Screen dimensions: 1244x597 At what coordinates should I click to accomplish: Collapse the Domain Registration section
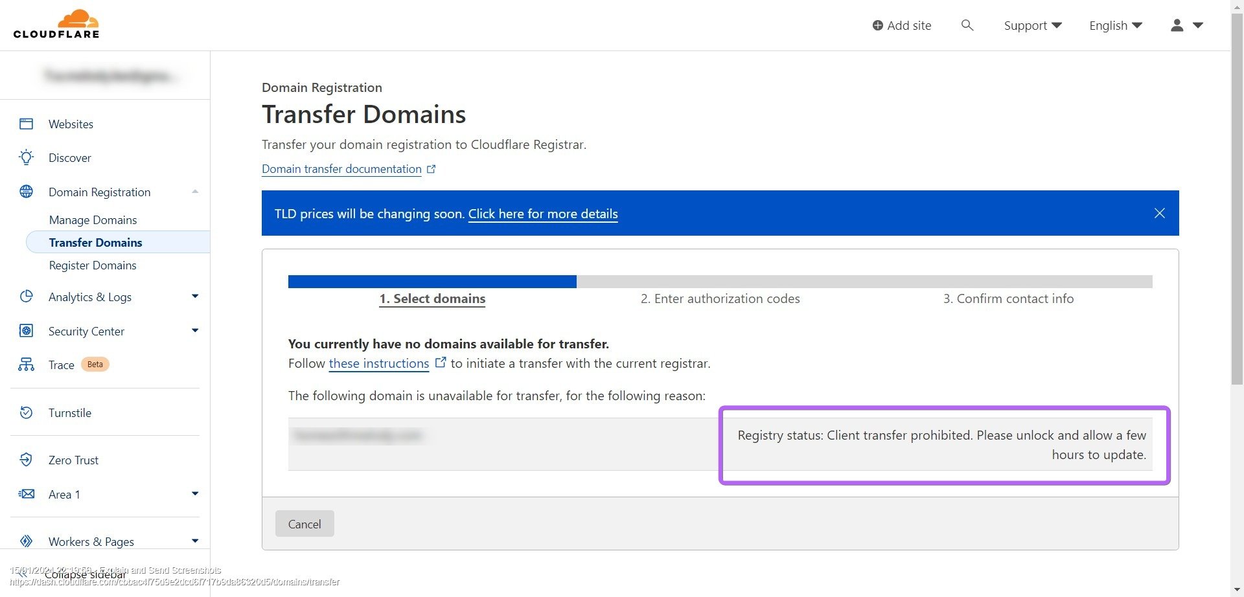(195, 192)
